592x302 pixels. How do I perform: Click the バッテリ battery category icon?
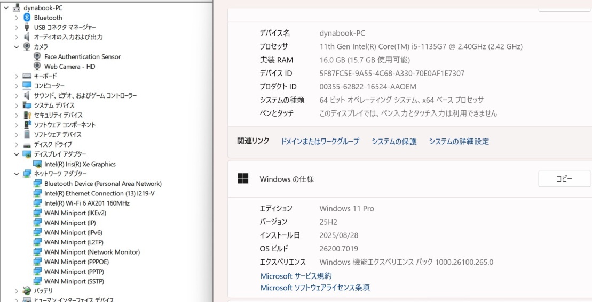[27, 291]
